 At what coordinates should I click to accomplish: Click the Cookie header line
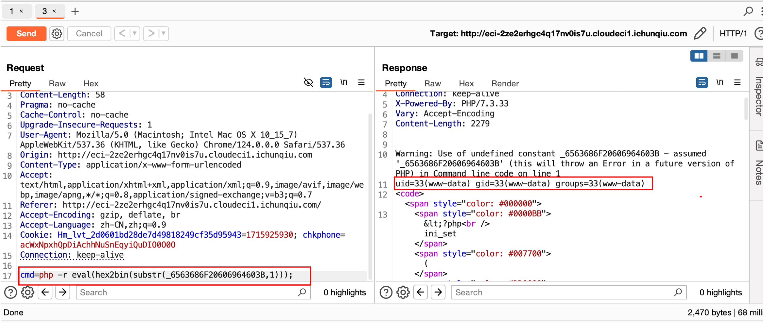(182, 240)
